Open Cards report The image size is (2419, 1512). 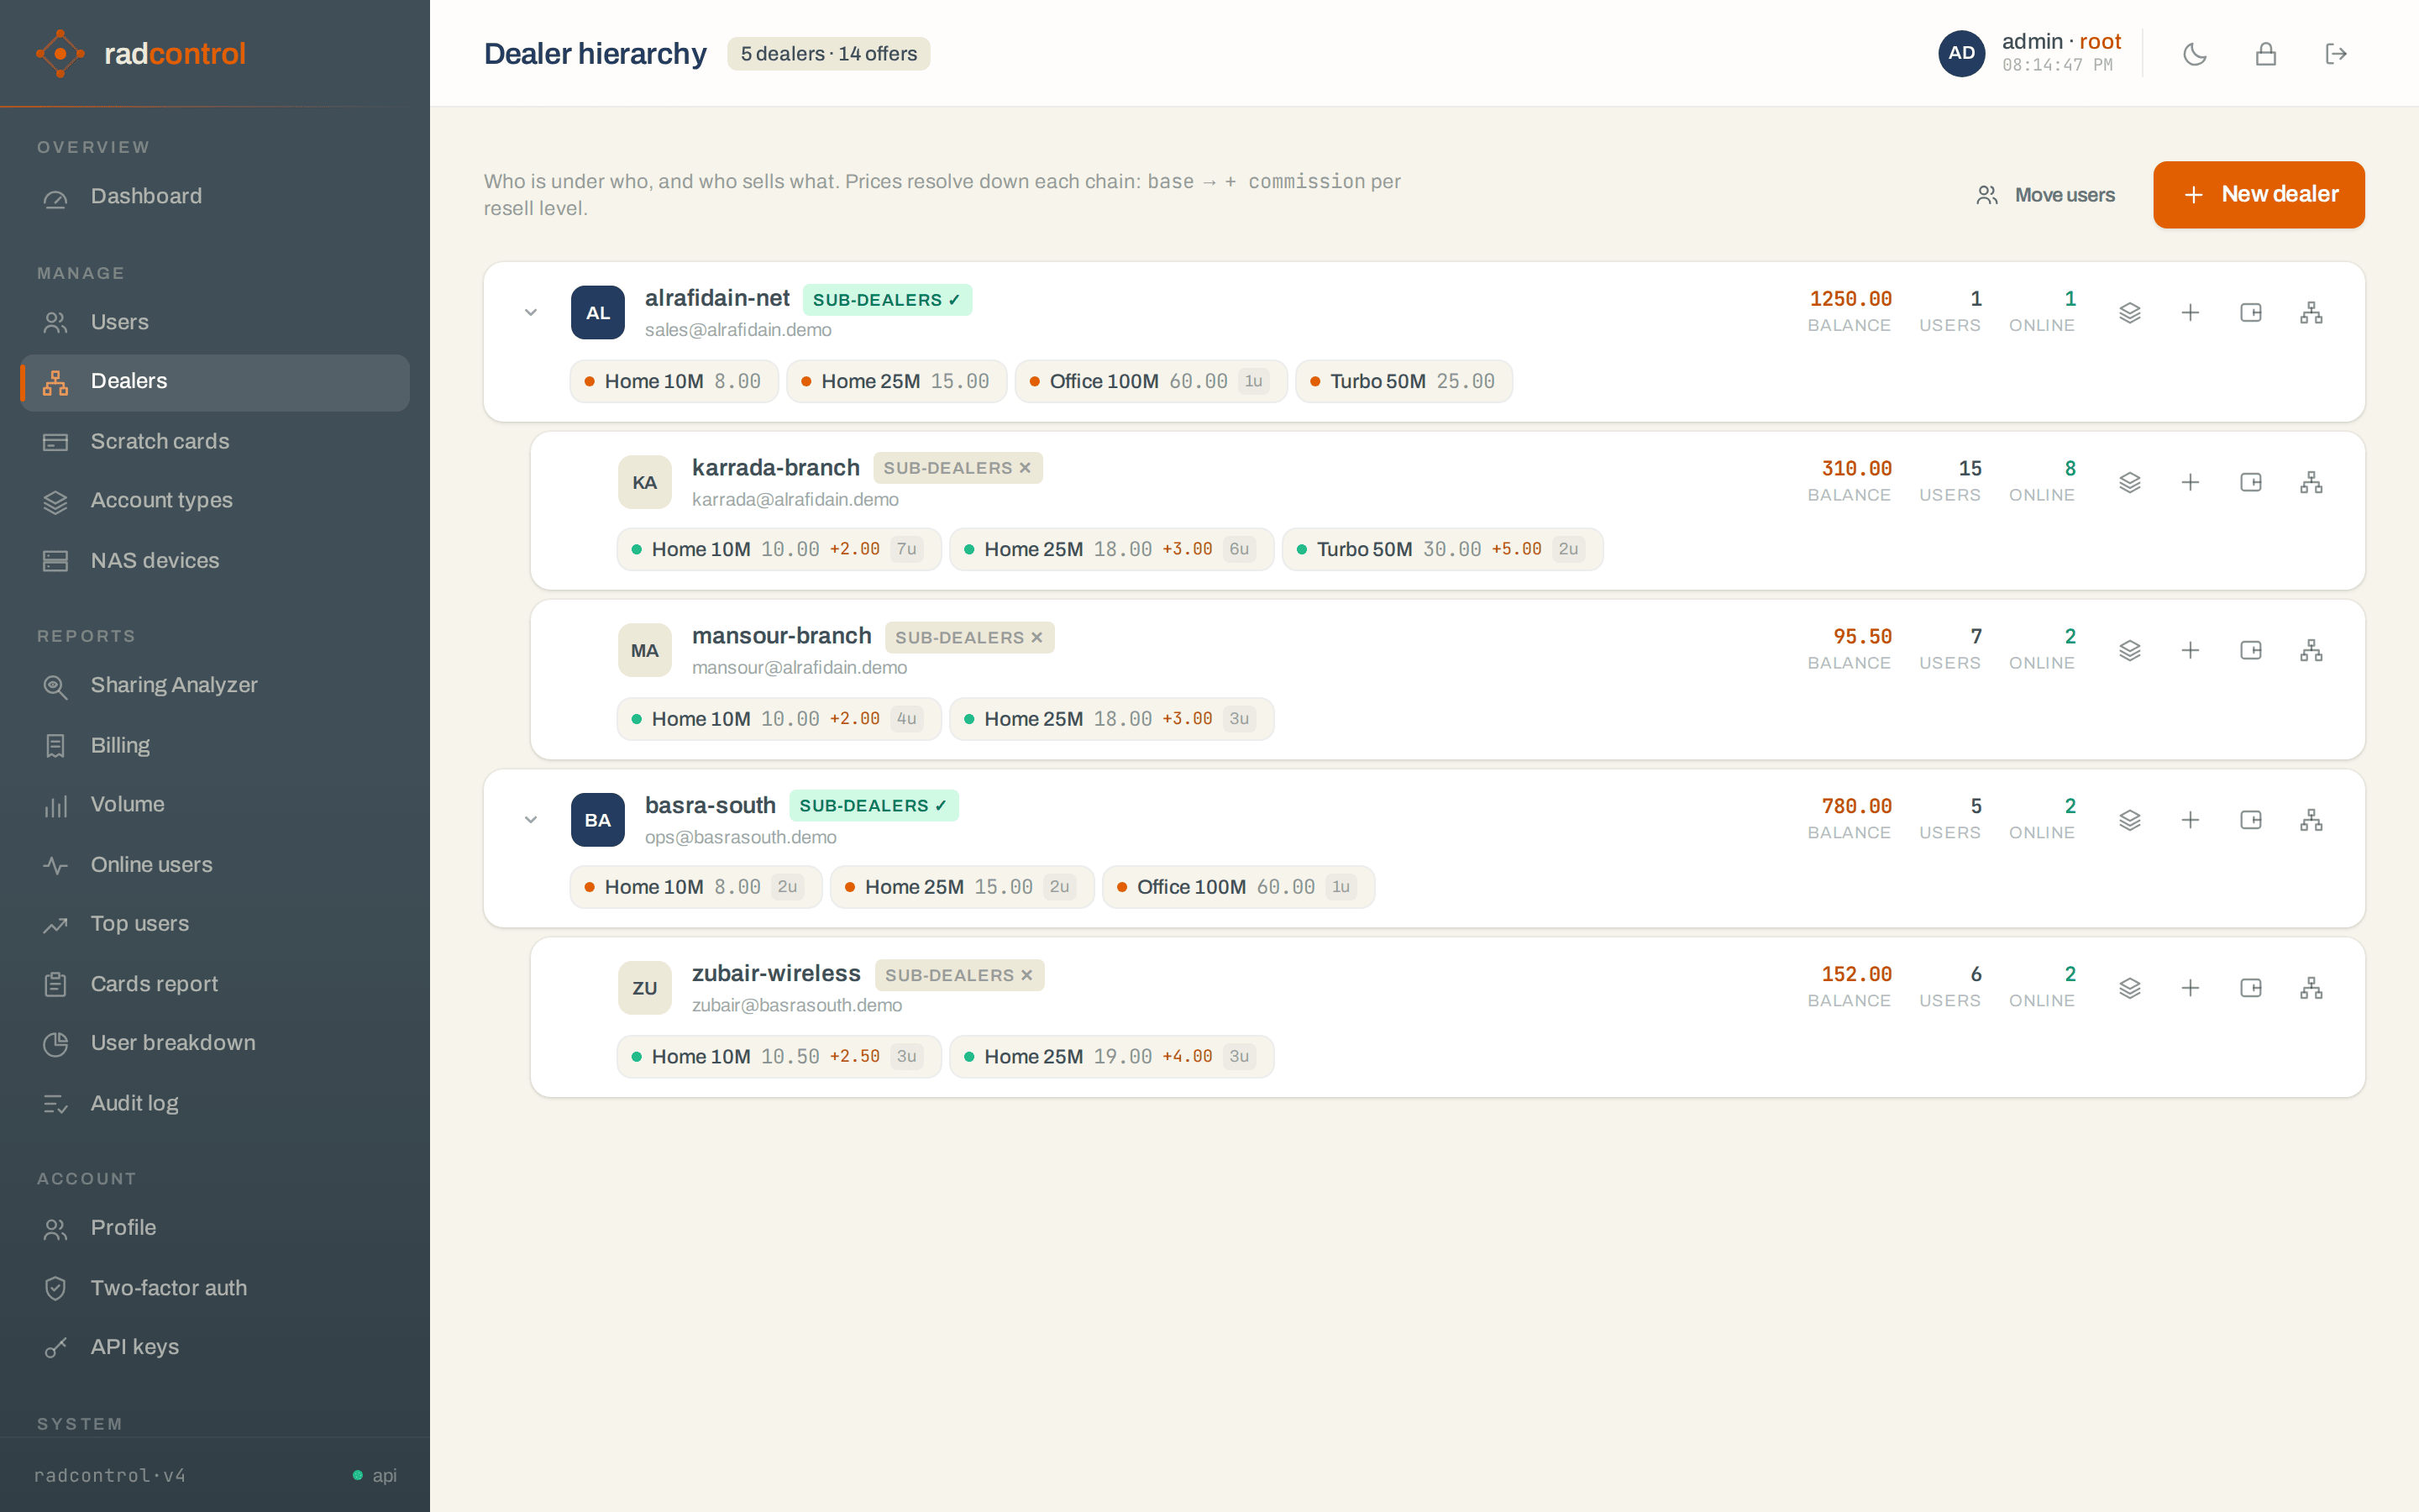[215, 984]
